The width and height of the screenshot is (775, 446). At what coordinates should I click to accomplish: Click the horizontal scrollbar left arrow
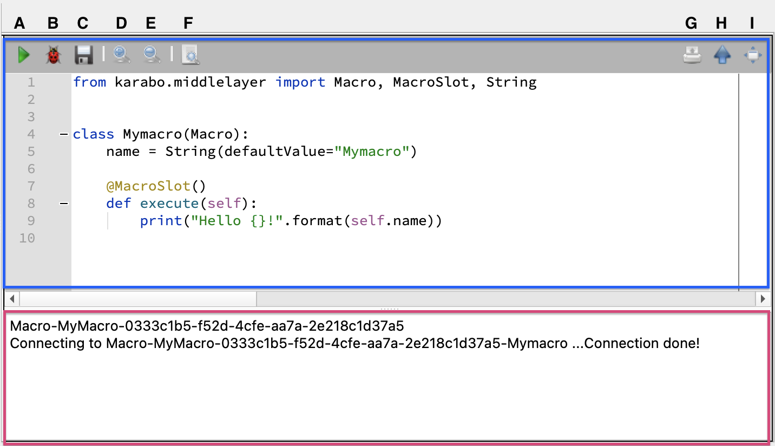click(x=11, y=299)
